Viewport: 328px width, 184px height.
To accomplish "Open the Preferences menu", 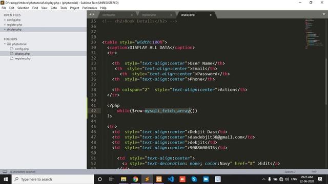I will [90, 8].
